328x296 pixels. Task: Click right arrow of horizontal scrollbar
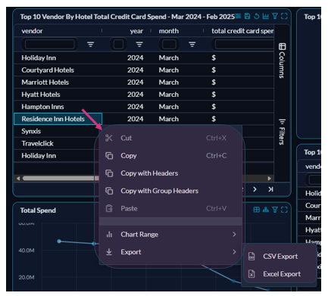coord(269,179)
